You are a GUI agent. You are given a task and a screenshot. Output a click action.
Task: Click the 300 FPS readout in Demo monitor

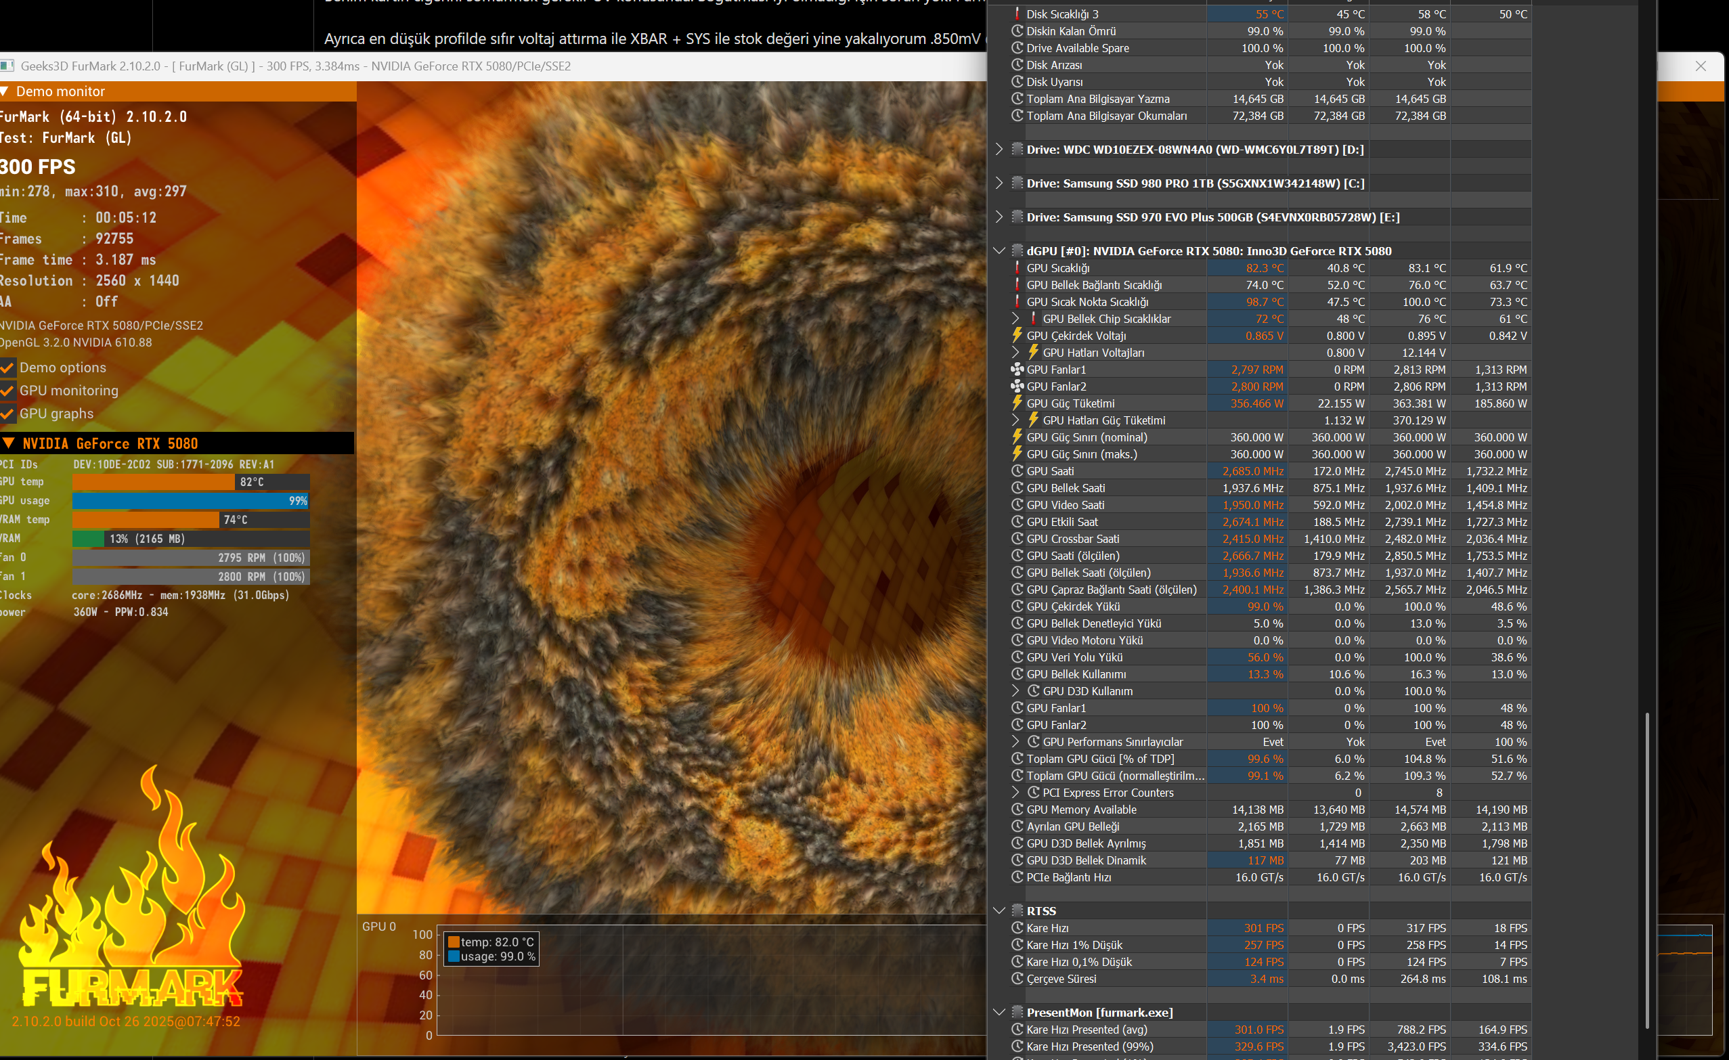[x=38, y=167]
